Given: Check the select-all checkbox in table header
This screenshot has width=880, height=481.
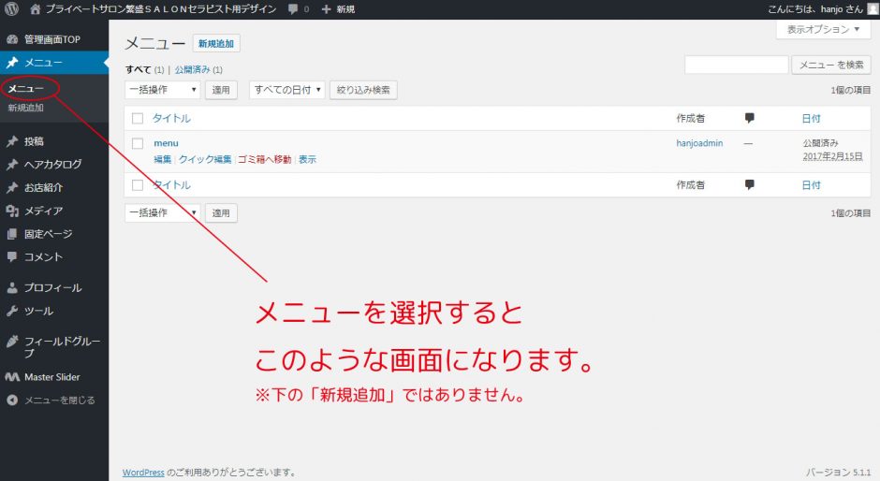Looking at the screenshot, I should tap(138, 119).
